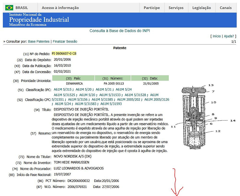
Task: Click the Data priority column header
Action: 150,78
